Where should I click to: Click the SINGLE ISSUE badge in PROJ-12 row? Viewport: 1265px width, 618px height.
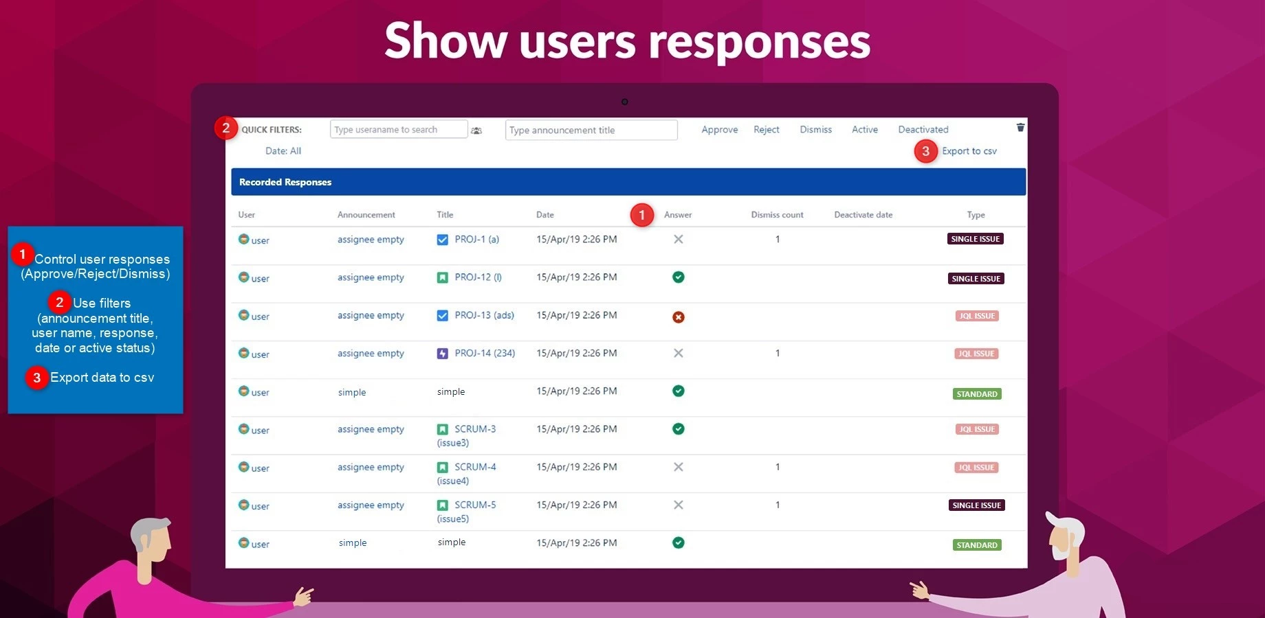click(x=976, y=279)
